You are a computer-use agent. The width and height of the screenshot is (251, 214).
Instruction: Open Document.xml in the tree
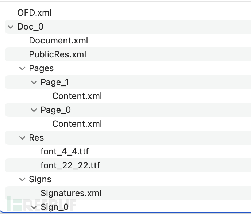58,41
